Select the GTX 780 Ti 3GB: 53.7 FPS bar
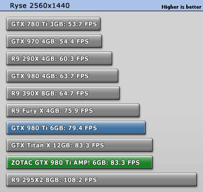203x192 pixels. tap(53, 24)
